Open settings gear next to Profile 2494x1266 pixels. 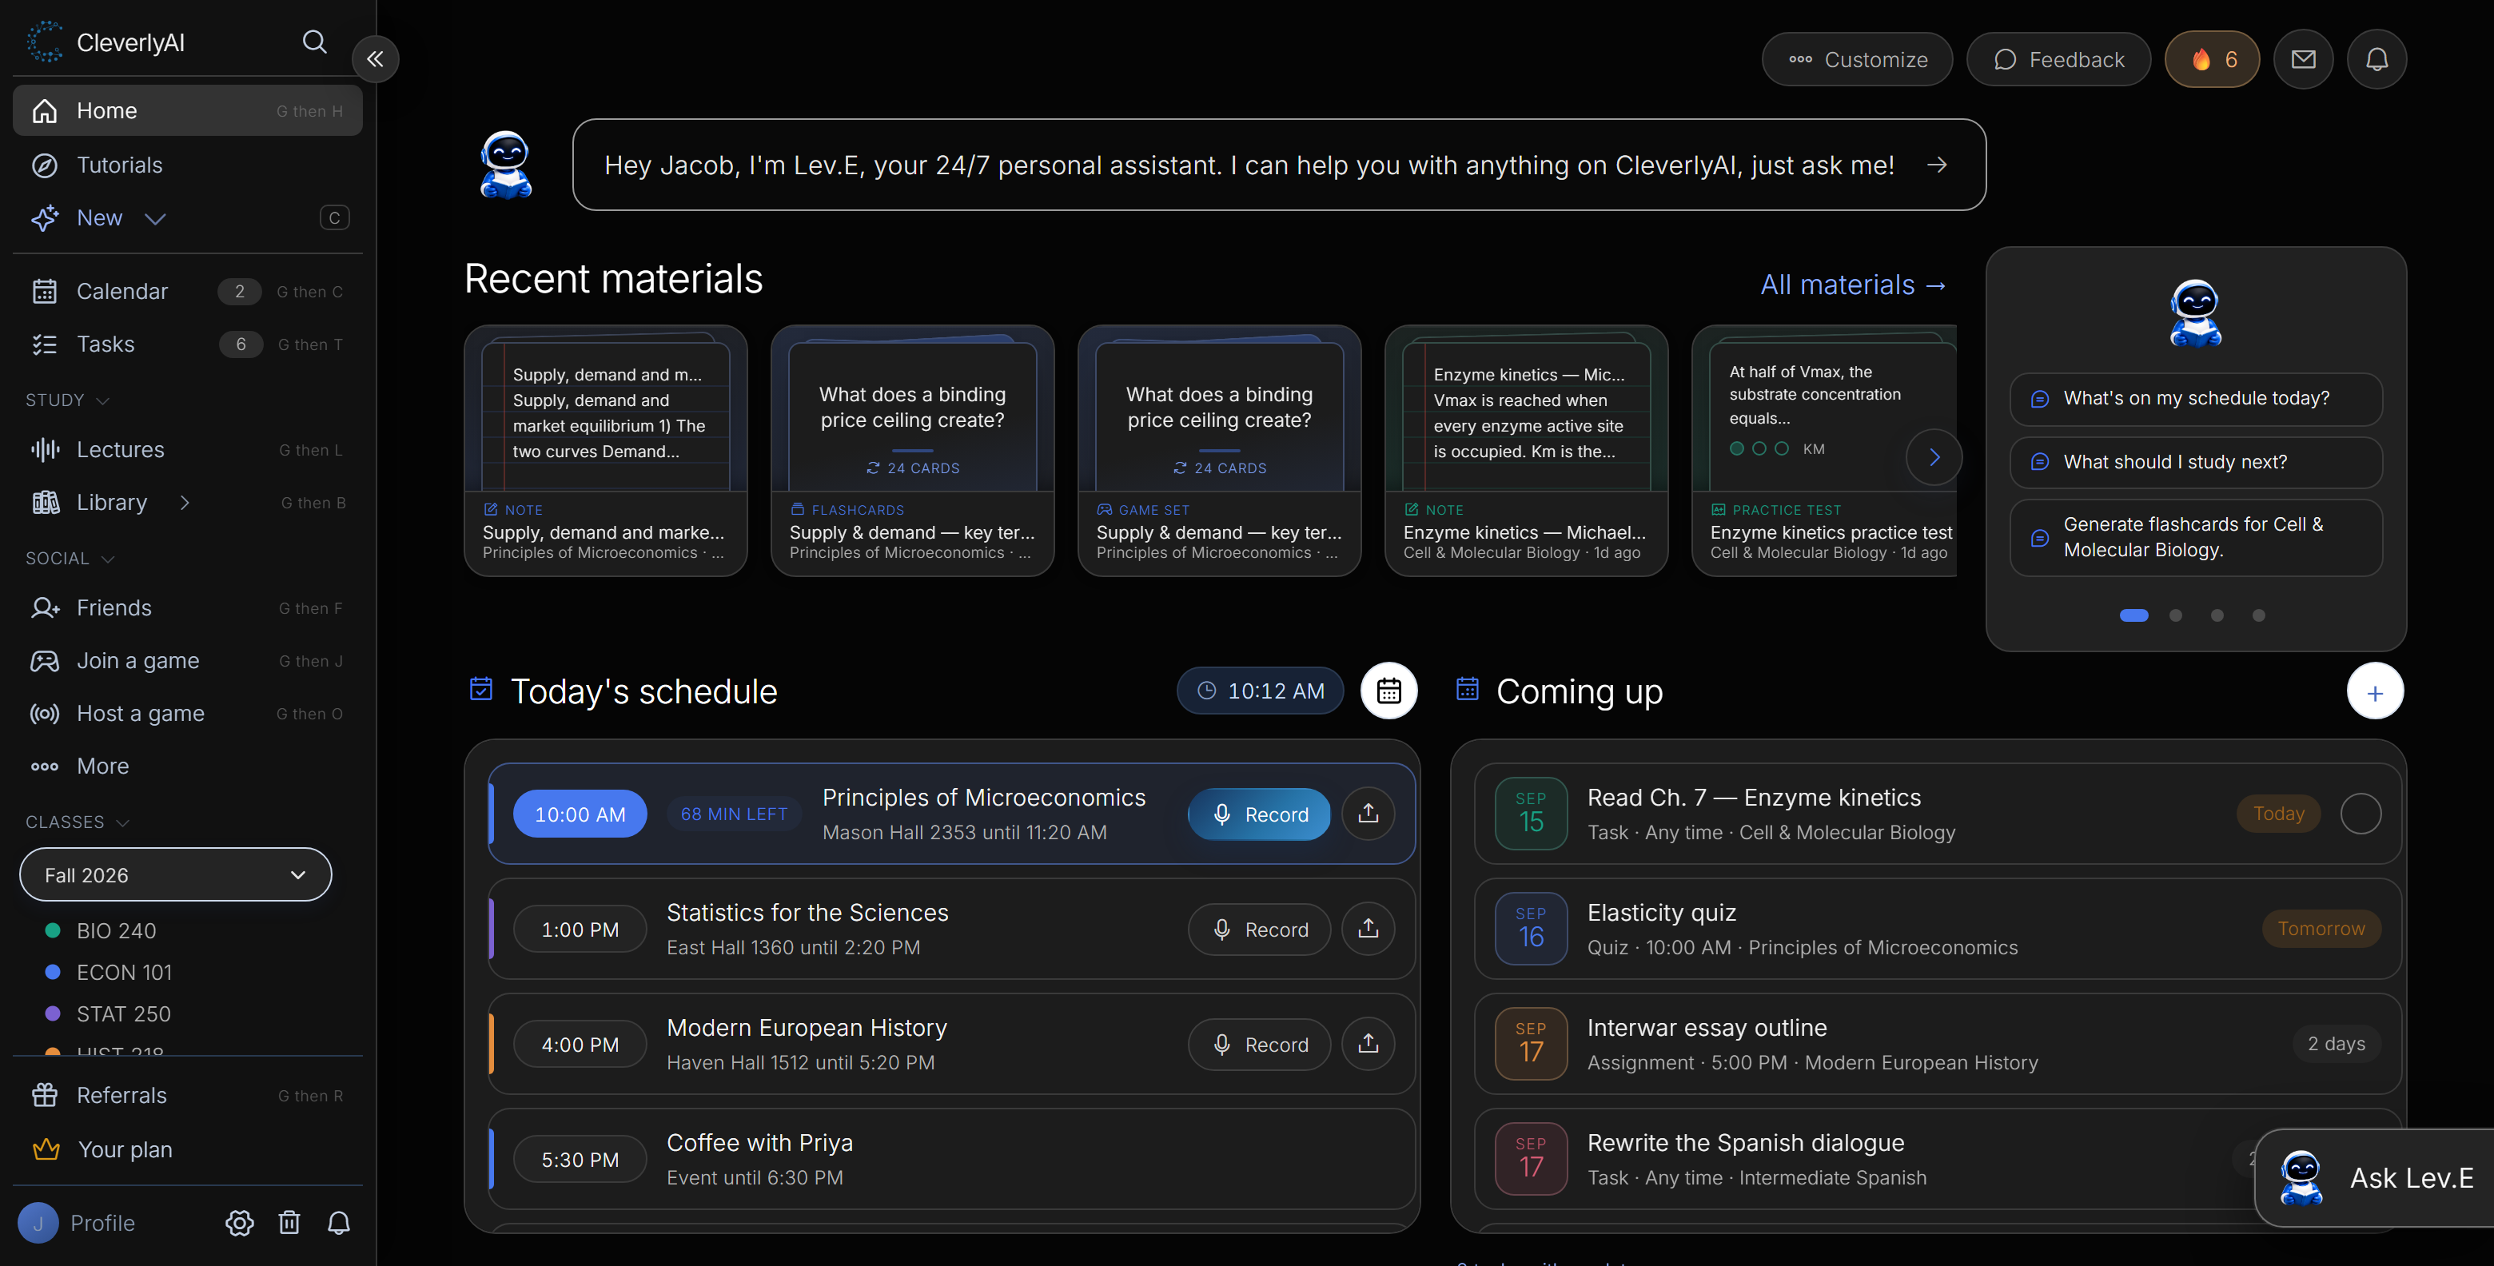pos(239,1224)
